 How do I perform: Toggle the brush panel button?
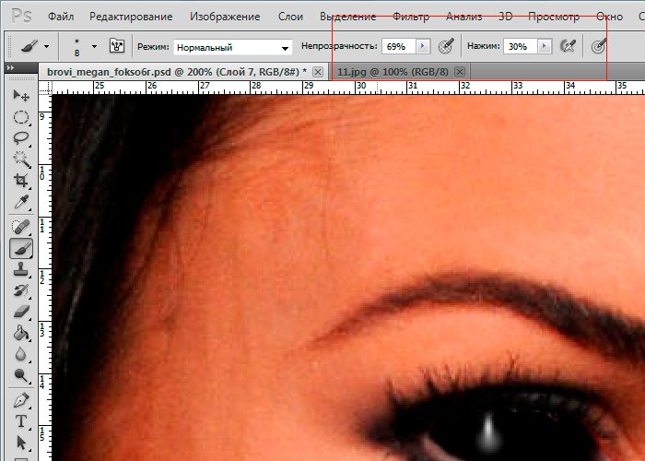point(117,46)
